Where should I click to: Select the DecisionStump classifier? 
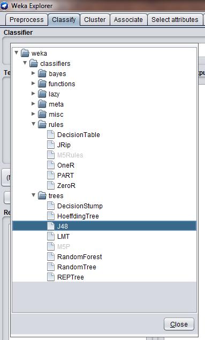click(80, 206)
